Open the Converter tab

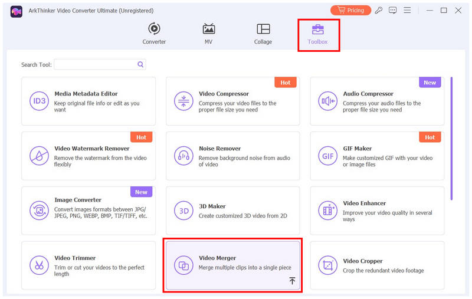154,34
